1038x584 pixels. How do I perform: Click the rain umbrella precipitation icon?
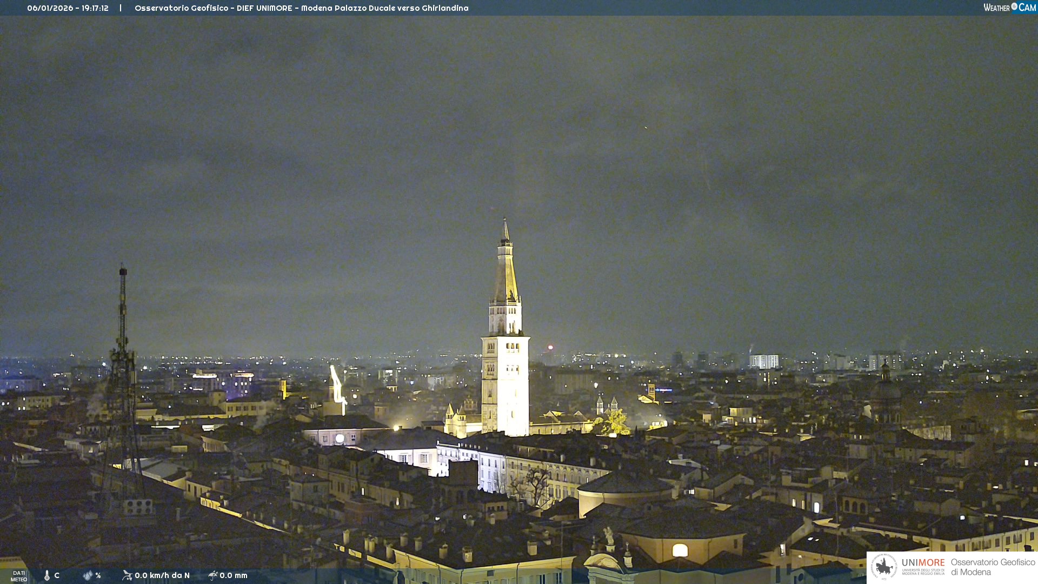tap(212, 575)
